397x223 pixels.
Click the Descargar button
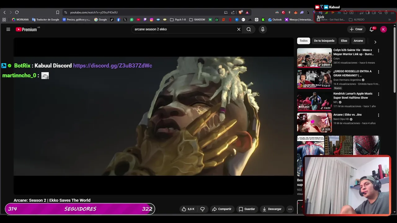click(x=272, y=209)
